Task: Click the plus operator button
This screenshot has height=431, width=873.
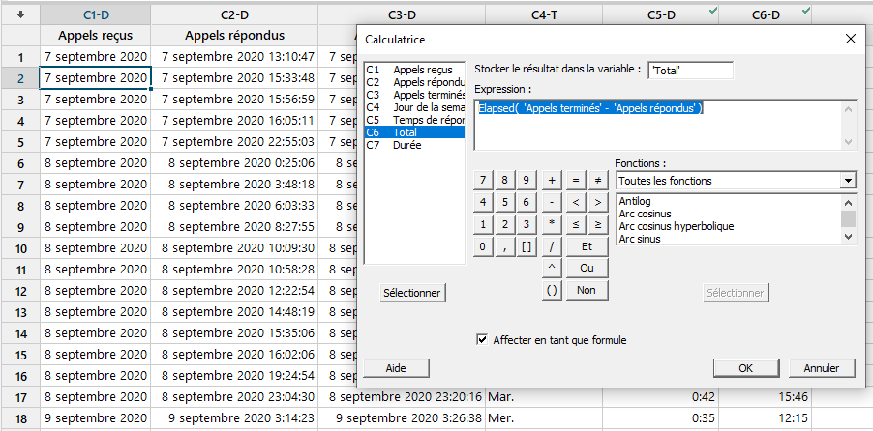Action: (x=552, y=180)
